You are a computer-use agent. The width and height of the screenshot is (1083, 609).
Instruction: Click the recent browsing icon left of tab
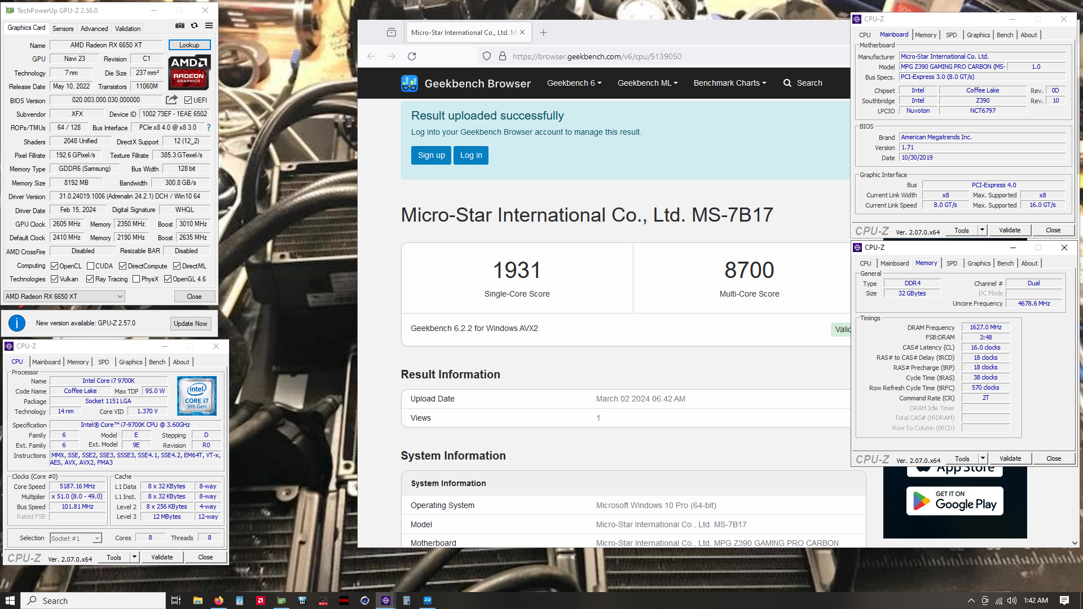click(391, 33)
